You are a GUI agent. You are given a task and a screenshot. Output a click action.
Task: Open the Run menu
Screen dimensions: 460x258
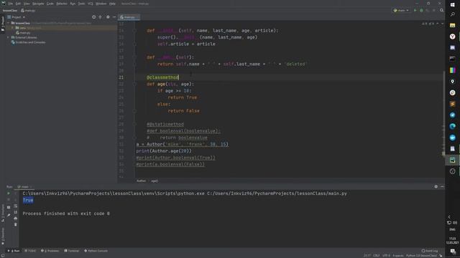(x=73, y=4)
